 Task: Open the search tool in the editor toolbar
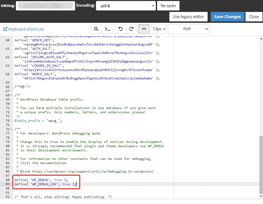[x=96, y=29]
